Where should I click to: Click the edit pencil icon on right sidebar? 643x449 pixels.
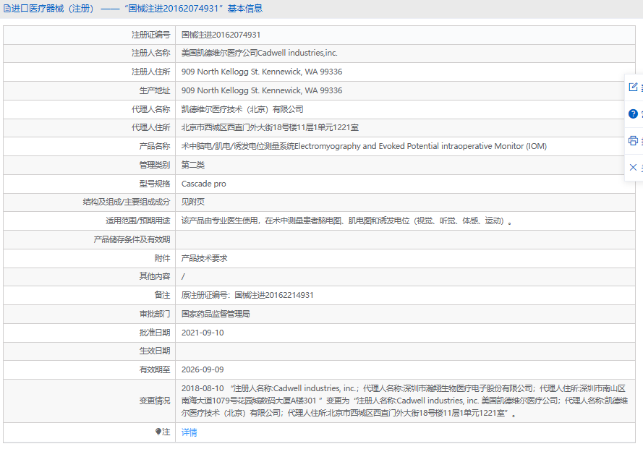click(x=633, y=87)
